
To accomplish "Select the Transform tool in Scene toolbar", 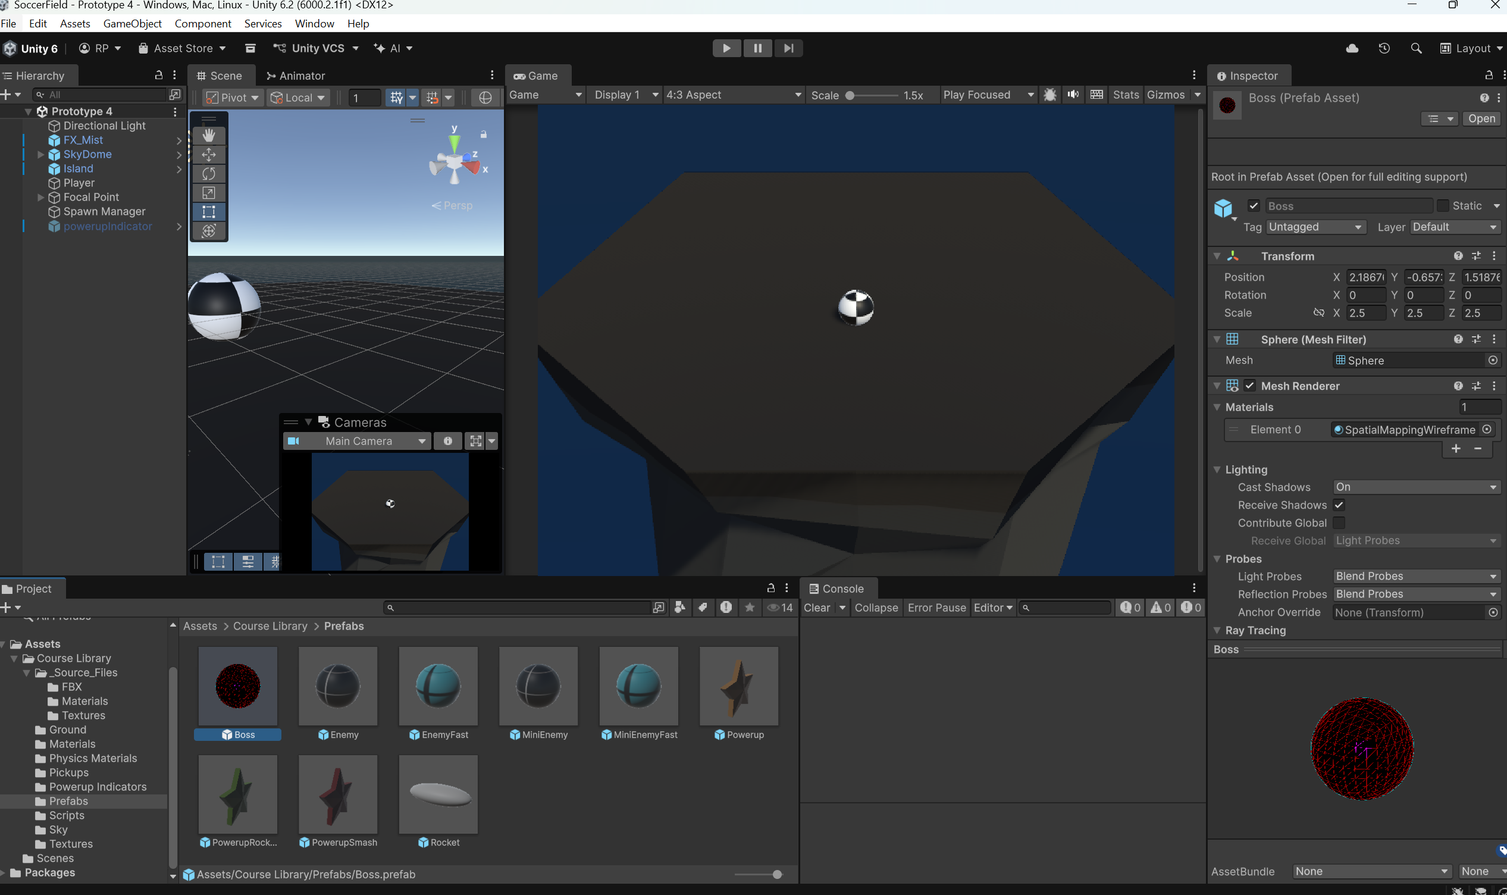I will pyautogui.click(x=209, y=231).
